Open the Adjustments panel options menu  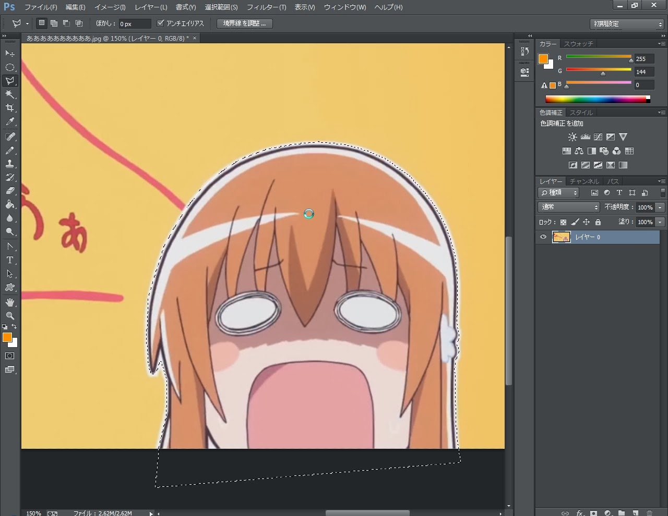coord(661,113)
